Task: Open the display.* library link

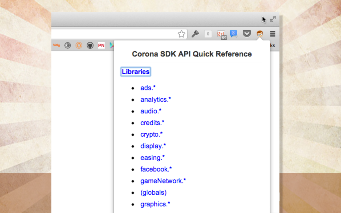Action: click(153, 146)
